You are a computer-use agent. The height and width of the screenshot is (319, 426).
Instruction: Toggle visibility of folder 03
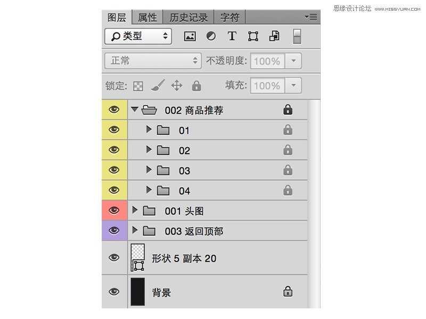(x=114, y=170)
